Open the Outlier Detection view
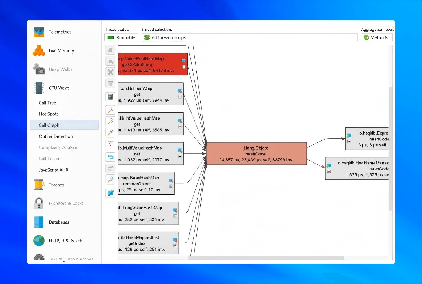This screenshot has height=284, width=422. point(56,136)
